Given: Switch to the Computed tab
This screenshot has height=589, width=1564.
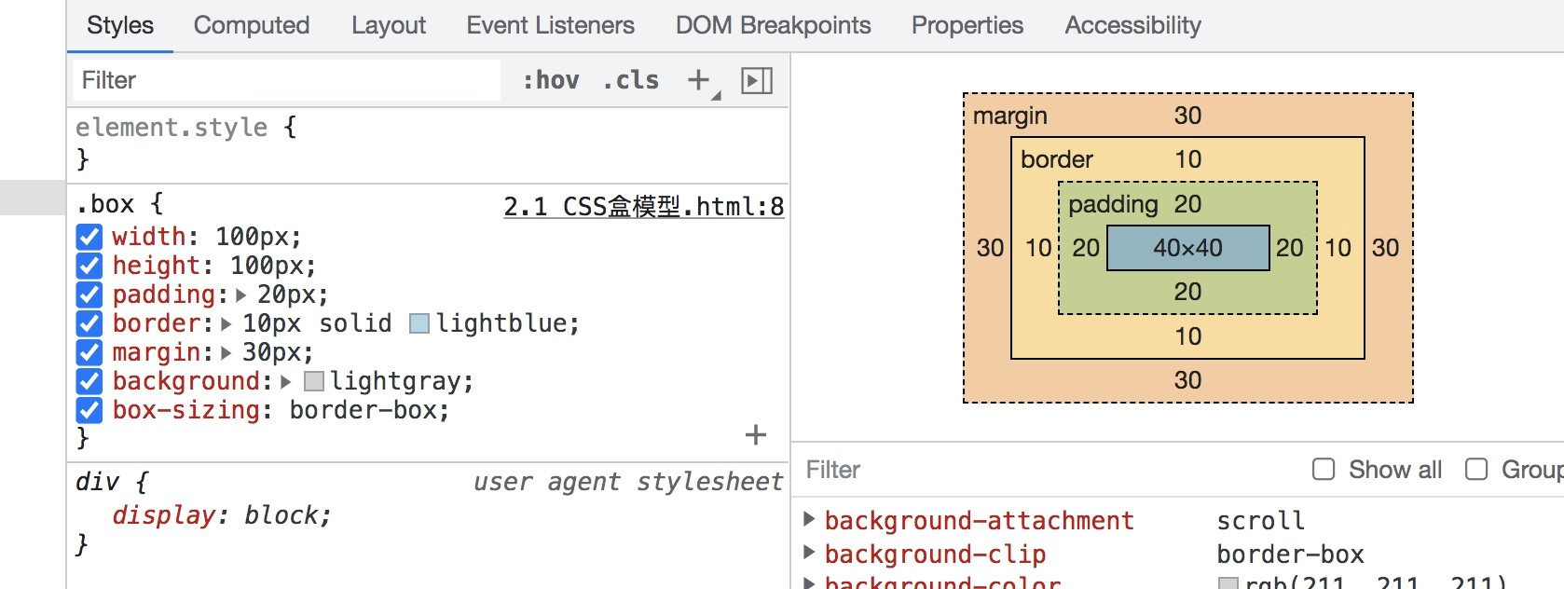Looking at the screenshot, I should pos(252,25).
